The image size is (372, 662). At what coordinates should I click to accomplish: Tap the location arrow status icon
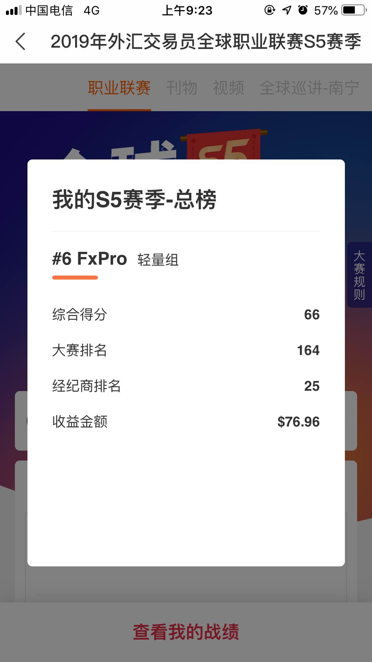287,10
